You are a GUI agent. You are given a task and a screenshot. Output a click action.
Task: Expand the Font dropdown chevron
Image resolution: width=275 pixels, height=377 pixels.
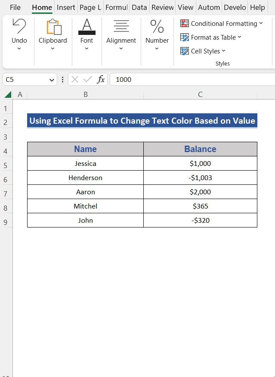(87, 49)
